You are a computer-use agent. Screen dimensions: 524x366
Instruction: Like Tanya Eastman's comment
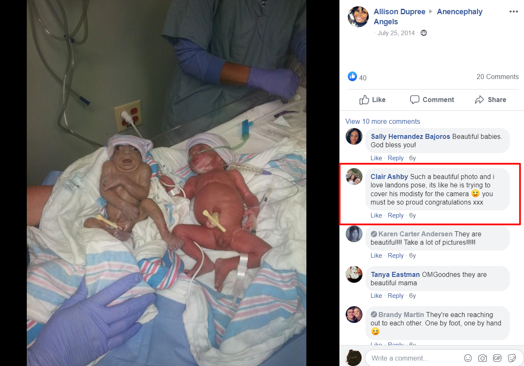coord(376,296)
